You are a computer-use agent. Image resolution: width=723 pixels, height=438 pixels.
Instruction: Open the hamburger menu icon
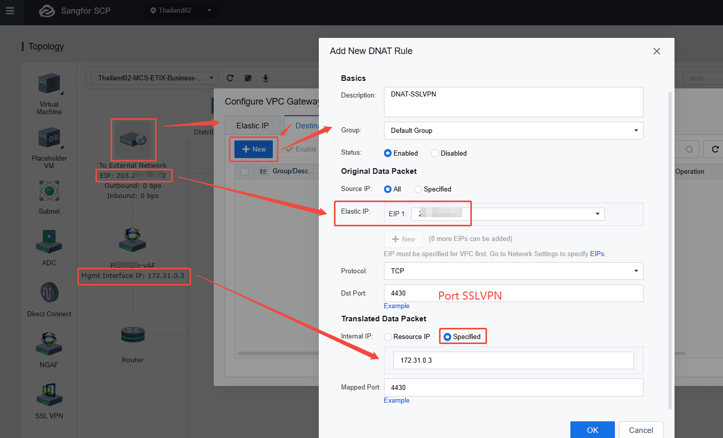10,10
